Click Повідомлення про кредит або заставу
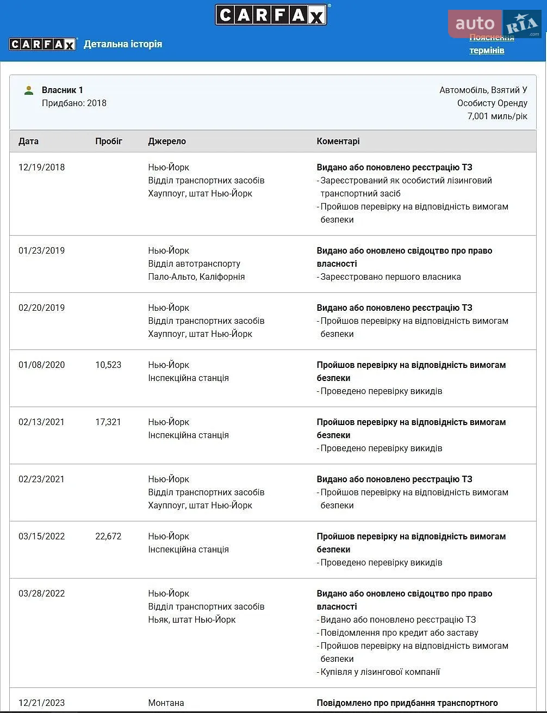 399,633
